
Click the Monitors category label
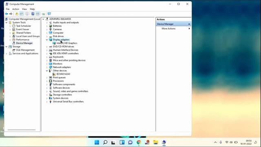click(x=58, y=64)
